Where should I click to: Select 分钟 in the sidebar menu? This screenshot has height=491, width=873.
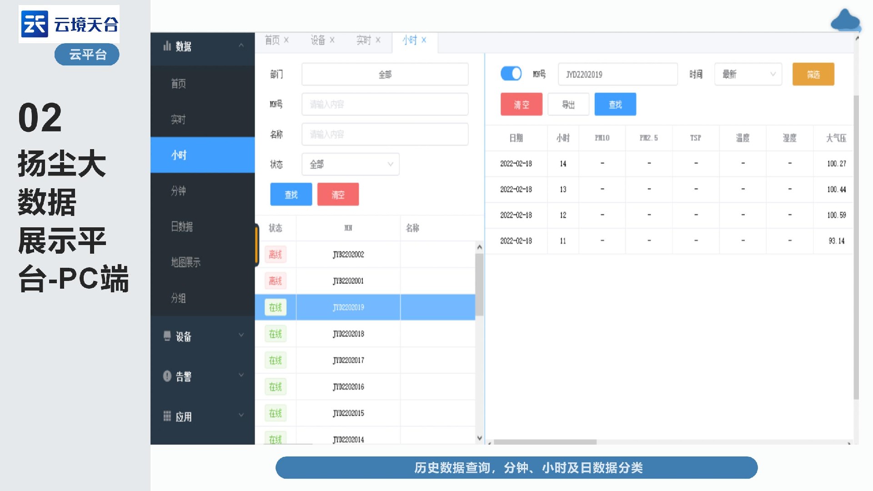178,191
